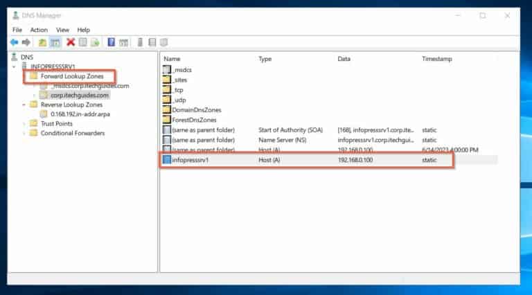Select Trust Points in the tree
Image resolution: width=532 pixels, height=295 pixels.
(57, 124)
